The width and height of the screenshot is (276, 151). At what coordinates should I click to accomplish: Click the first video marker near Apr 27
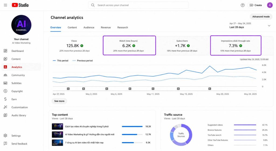[68, 89]
